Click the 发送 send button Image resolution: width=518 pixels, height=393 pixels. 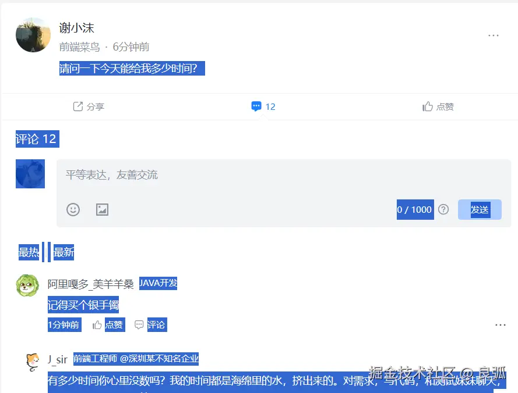(x=480, y=209)
